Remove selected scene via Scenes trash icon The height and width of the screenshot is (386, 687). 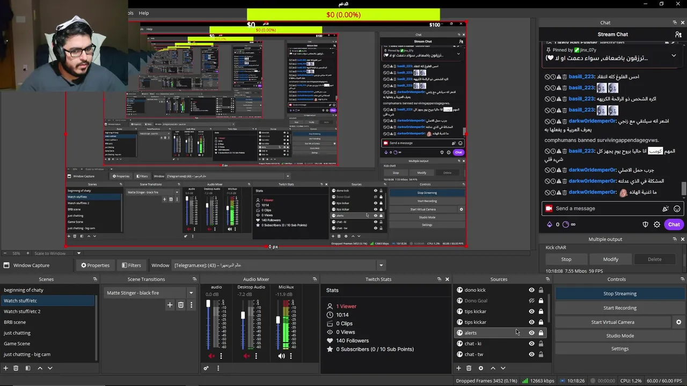click(x=16, y=368)
